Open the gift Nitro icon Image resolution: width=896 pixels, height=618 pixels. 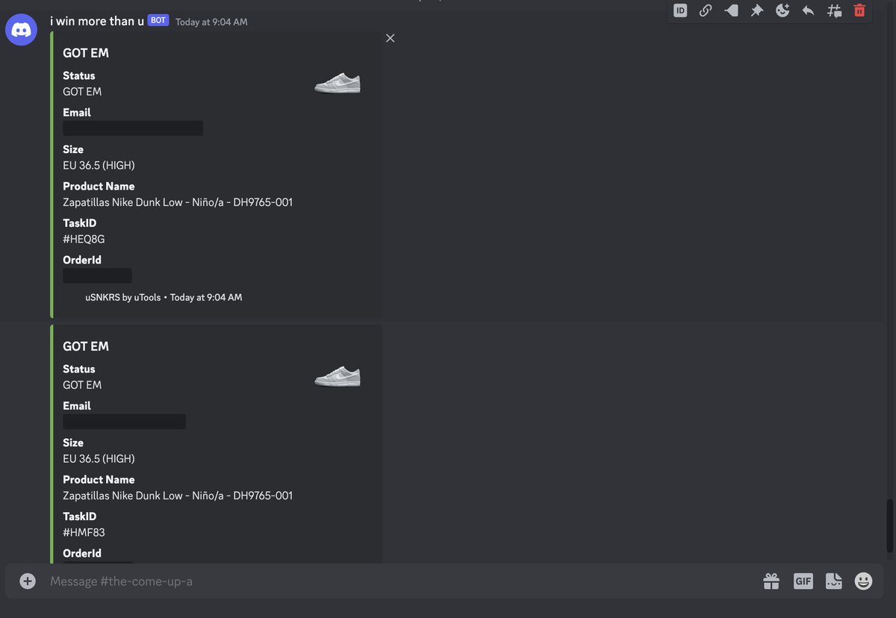[x=771, y=581]
